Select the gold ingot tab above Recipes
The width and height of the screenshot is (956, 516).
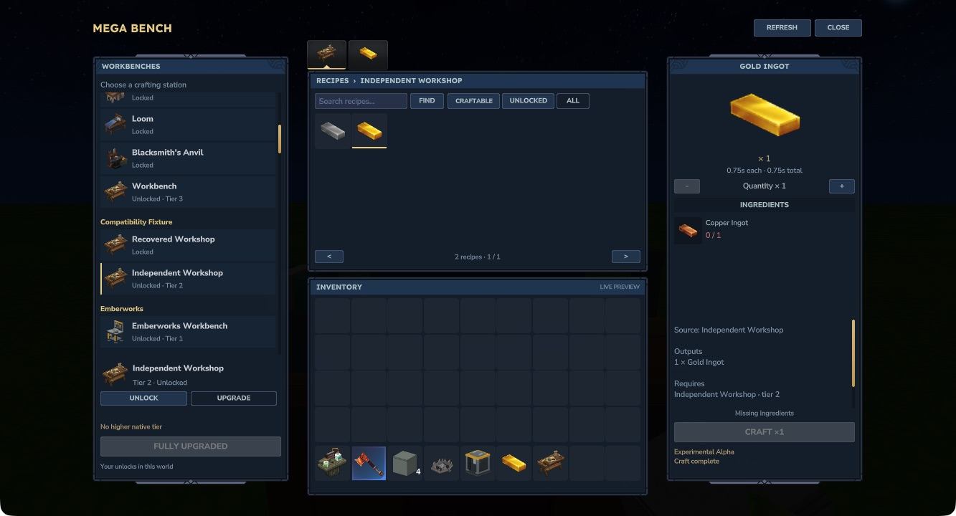coord(368,54)
